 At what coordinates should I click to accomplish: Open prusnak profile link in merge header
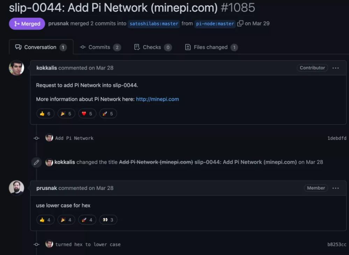58,23
